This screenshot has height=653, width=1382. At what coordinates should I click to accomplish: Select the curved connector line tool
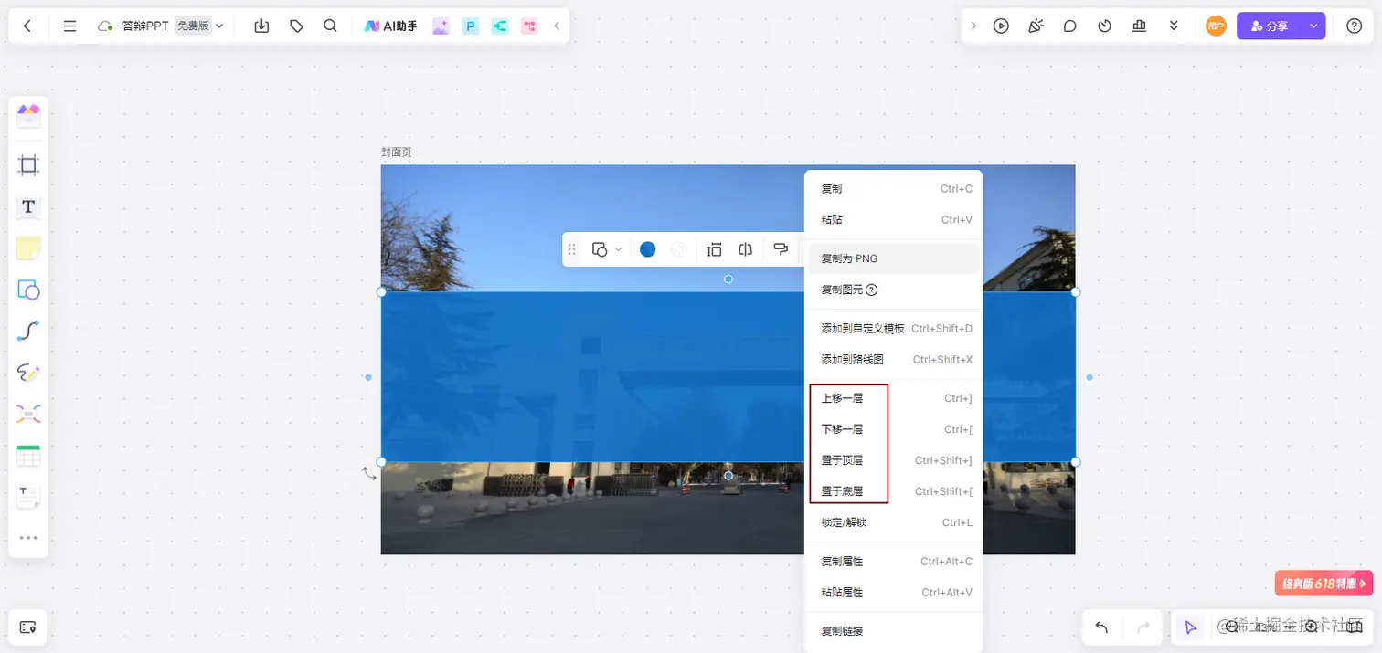[x=28, y=332]
